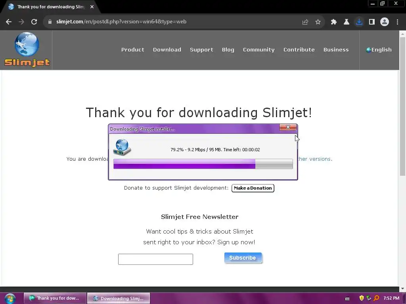Click the purple download progress bar

(203, 164)
